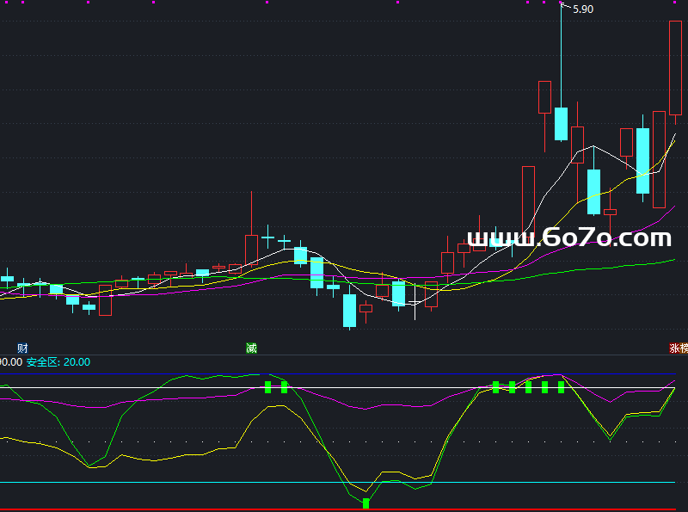Select leftmost of the five green signal bars
This screenshot has height=512, width=688.
point(495,387)
